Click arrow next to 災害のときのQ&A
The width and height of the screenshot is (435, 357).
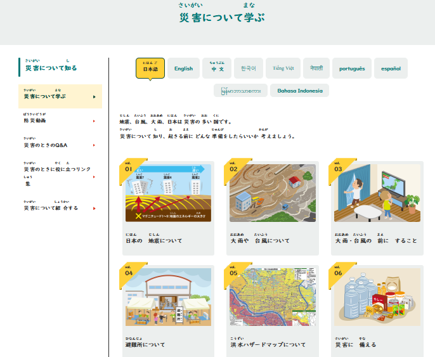coord(94,145)
